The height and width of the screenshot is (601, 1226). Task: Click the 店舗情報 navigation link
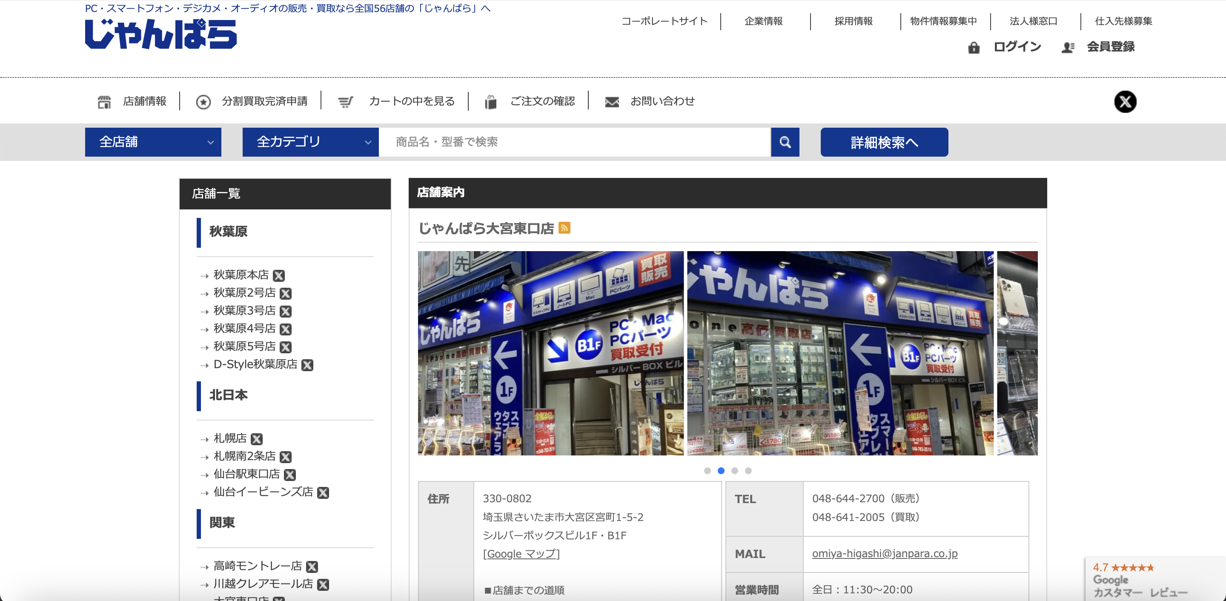tap(145, 101)
